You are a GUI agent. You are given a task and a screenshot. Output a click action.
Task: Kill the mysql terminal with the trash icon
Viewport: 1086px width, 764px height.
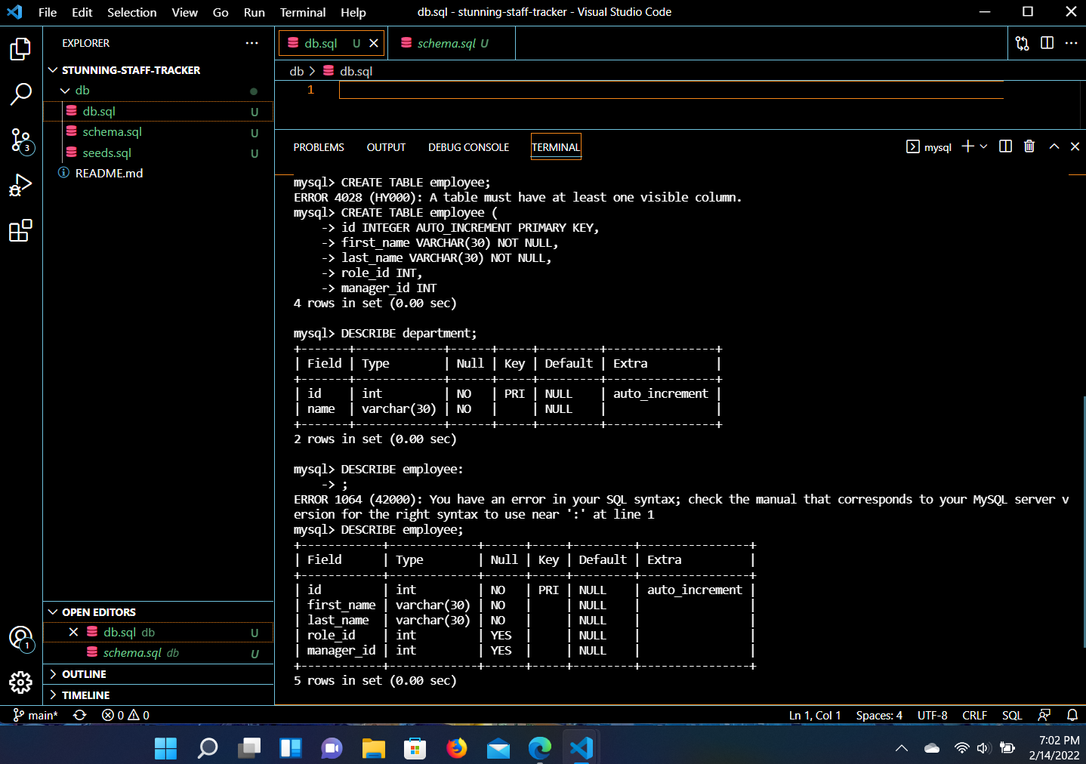coord(1029,146)
